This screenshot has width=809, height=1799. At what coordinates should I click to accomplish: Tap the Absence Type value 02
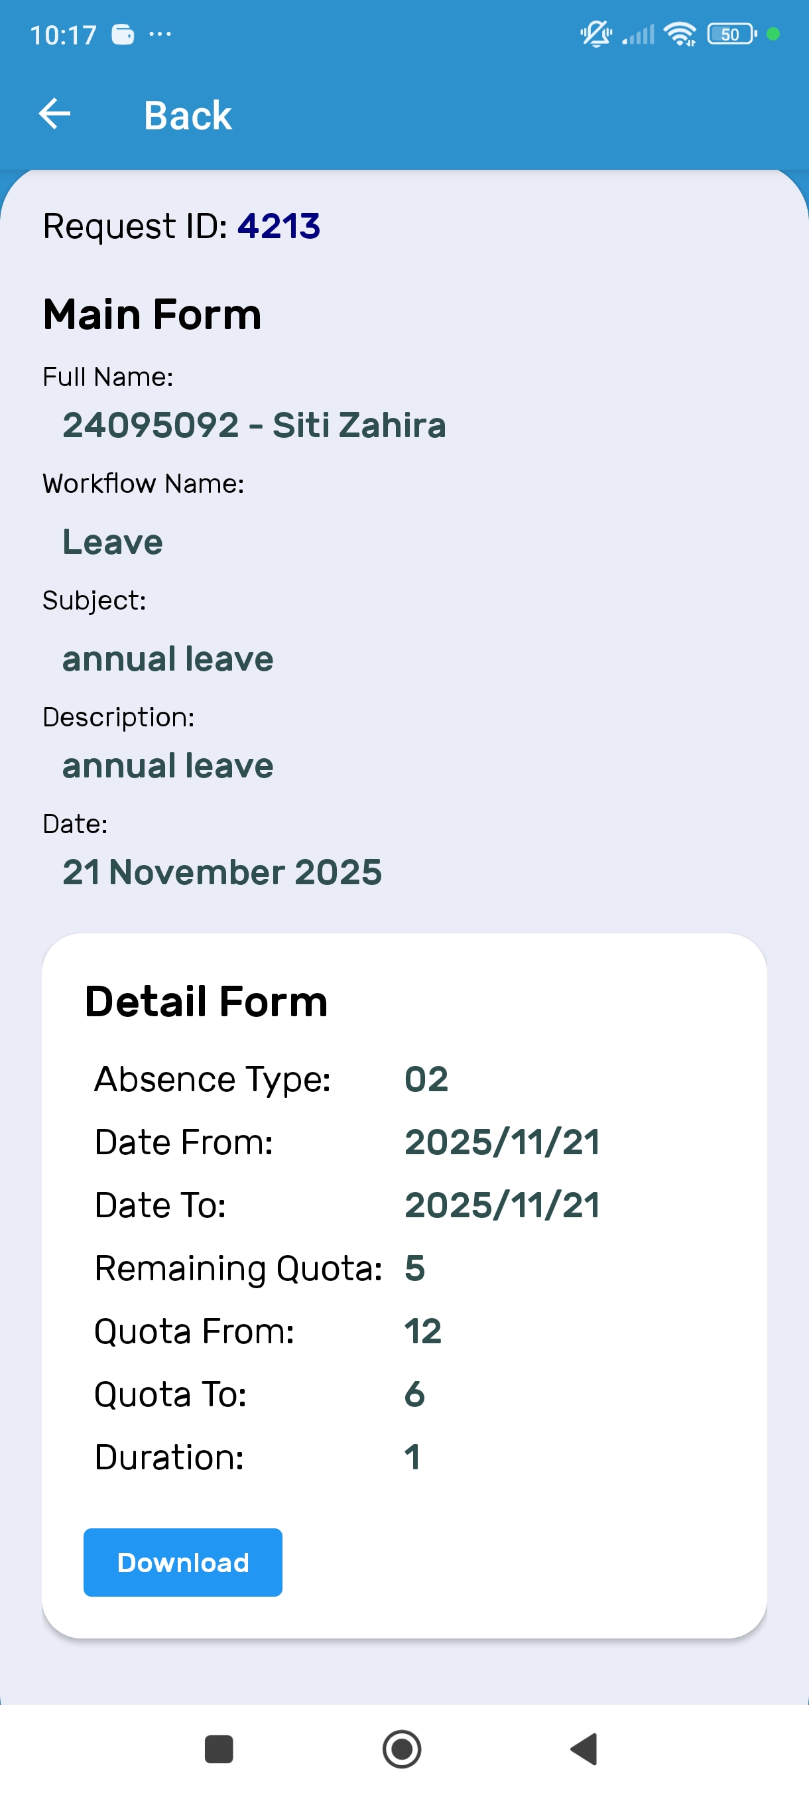click(x=426, y=1079)
